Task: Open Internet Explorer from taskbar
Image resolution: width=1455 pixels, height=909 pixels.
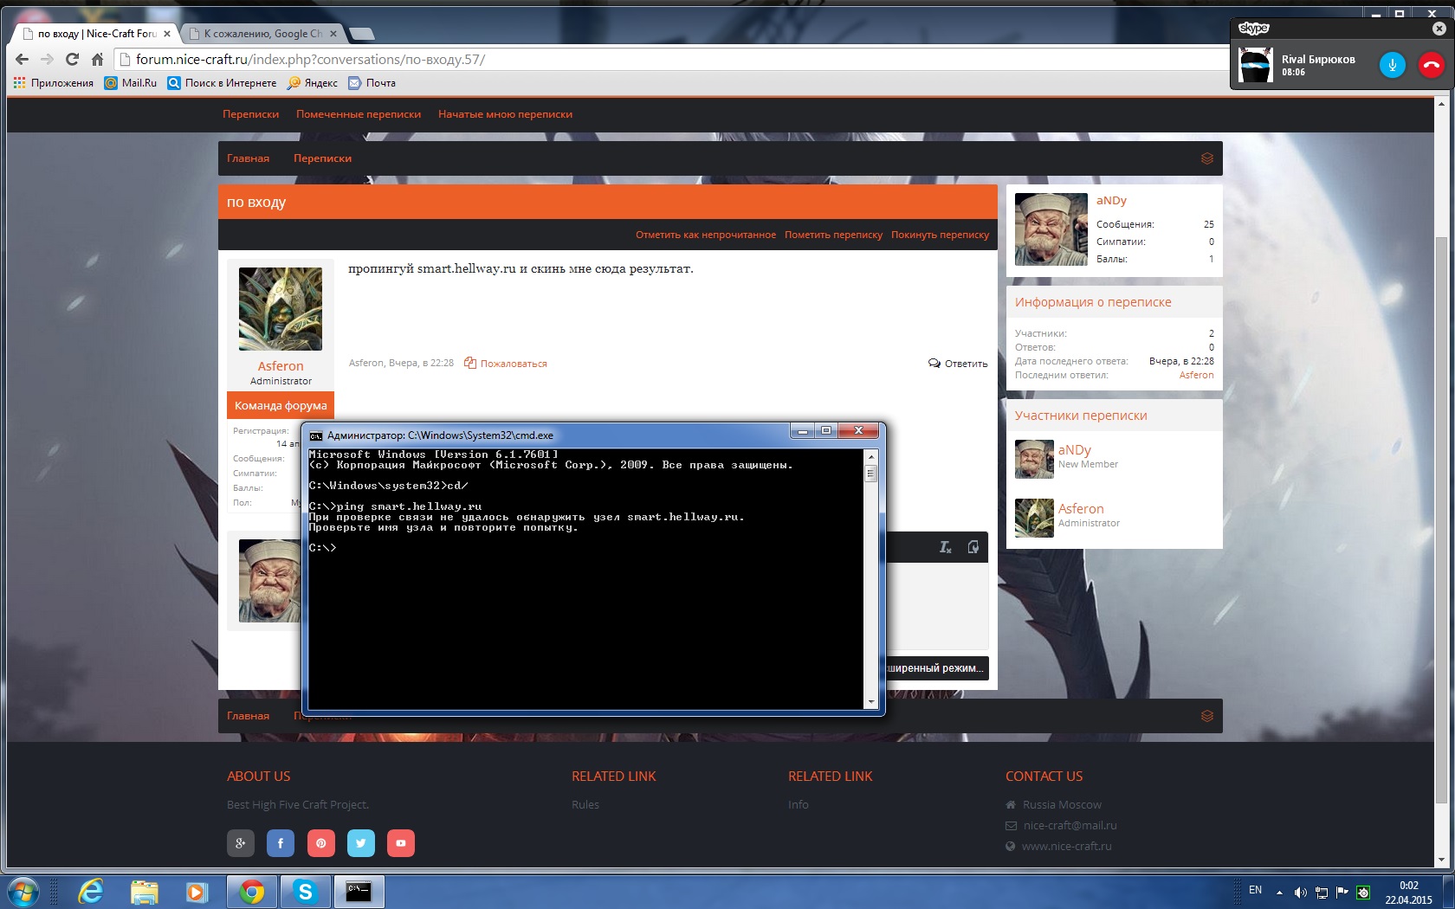Action: click(x=91, y=891)
